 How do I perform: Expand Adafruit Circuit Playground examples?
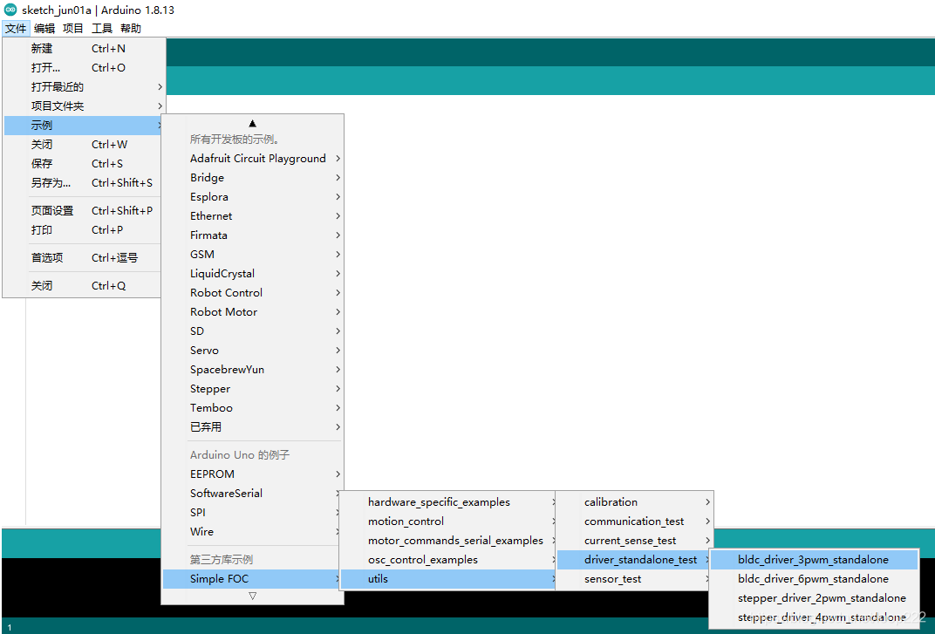point(252,158)
